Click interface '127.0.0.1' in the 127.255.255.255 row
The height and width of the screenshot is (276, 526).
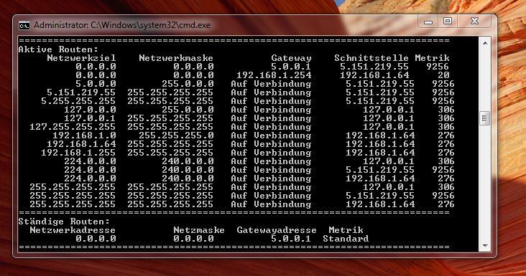pos(389,127)
